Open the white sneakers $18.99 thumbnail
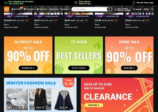The height and width of the screenshot is (112, 158). (17, 99)
